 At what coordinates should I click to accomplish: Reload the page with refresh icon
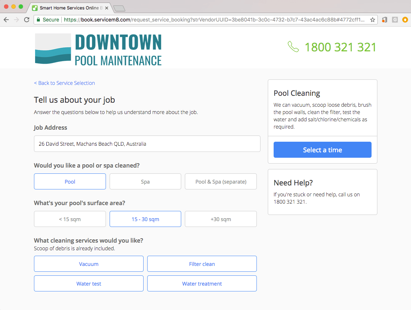pos(27,20)
